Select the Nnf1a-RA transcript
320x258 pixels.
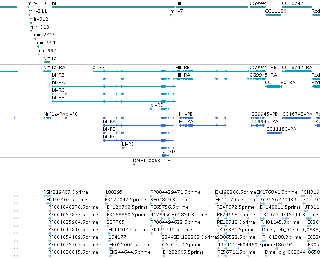pyautogui.click(x=47, y=71)
